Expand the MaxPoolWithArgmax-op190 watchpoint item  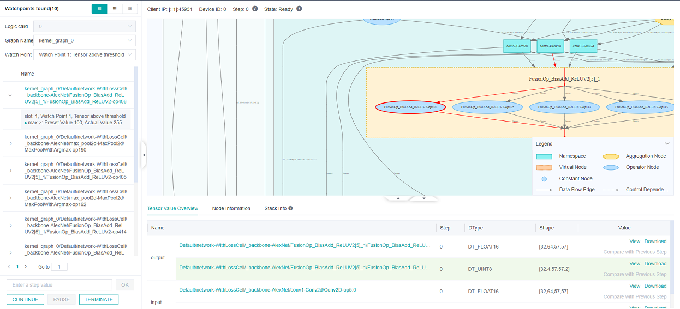(x=10, y=143)
